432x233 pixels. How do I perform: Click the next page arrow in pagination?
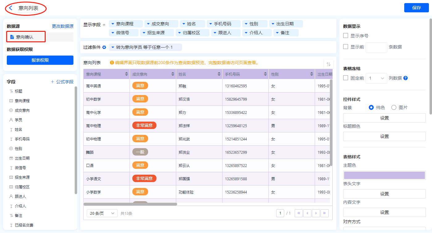pyautogui.click(x=316, y=213)
